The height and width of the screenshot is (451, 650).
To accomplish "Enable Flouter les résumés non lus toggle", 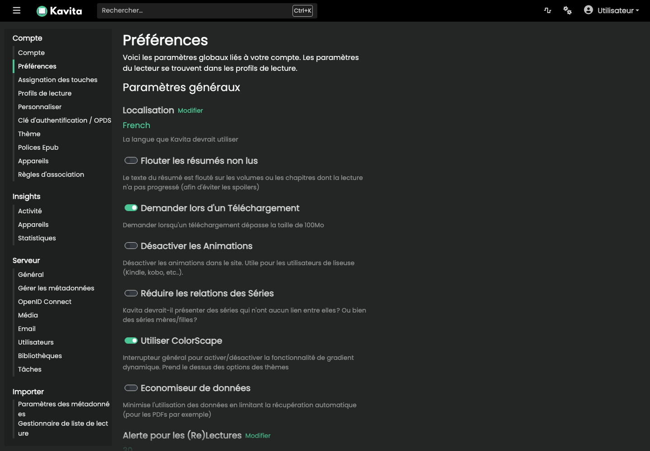I will pyautogui.click(x=131, y=161).
